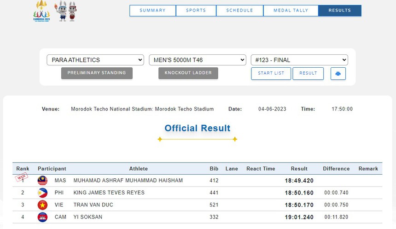Click the rabbit mascots image
This screenshot has width=396, height=229.
pyautogui.click(x=66, y=11)
